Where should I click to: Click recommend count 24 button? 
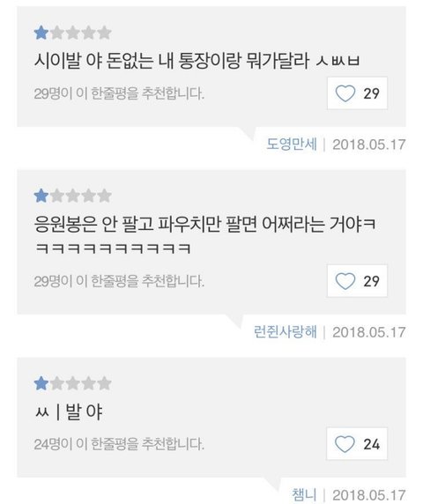(357, 444)
